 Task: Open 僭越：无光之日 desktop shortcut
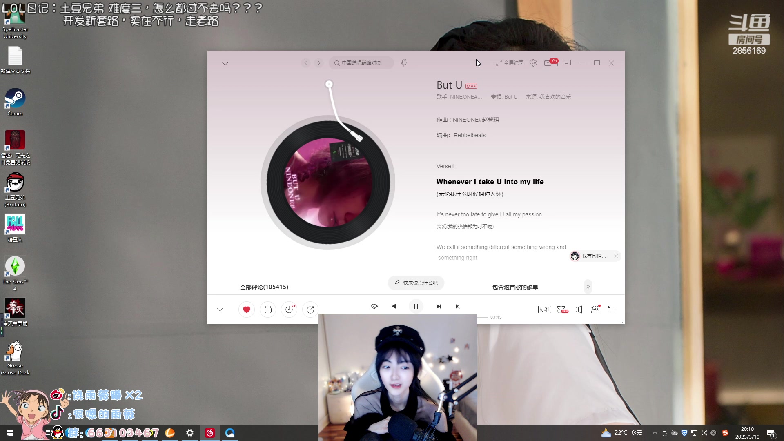(15, 147)
